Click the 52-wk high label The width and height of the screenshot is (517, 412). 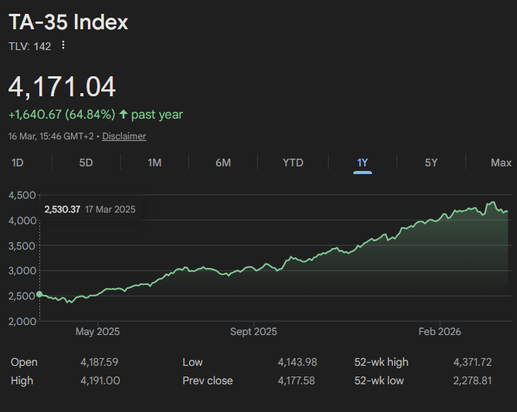[381, 362]
